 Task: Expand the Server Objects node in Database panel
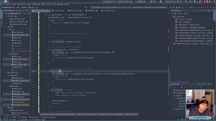click(174, 109)
